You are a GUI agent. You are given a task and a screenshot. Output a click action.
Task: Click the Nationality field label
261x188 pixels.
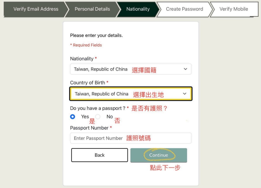(82, 59)
